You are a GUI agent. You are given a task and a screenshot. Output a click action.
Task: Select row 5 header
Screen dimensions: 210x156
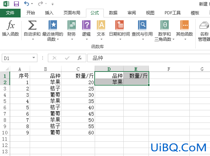(x=5, y=101)
